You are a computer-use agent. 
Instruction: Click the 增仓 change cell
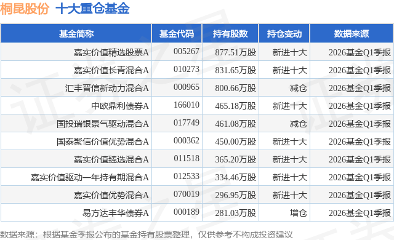coord(298,213)
